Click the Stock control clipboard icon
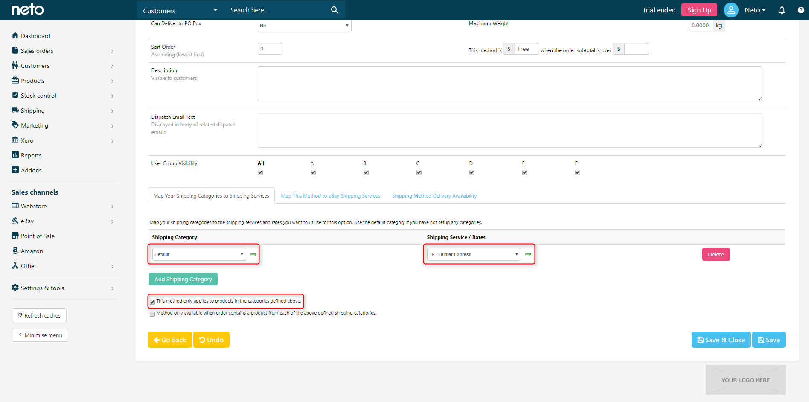The width and height of the screenshot is (809, 402). tap(15, 95)
